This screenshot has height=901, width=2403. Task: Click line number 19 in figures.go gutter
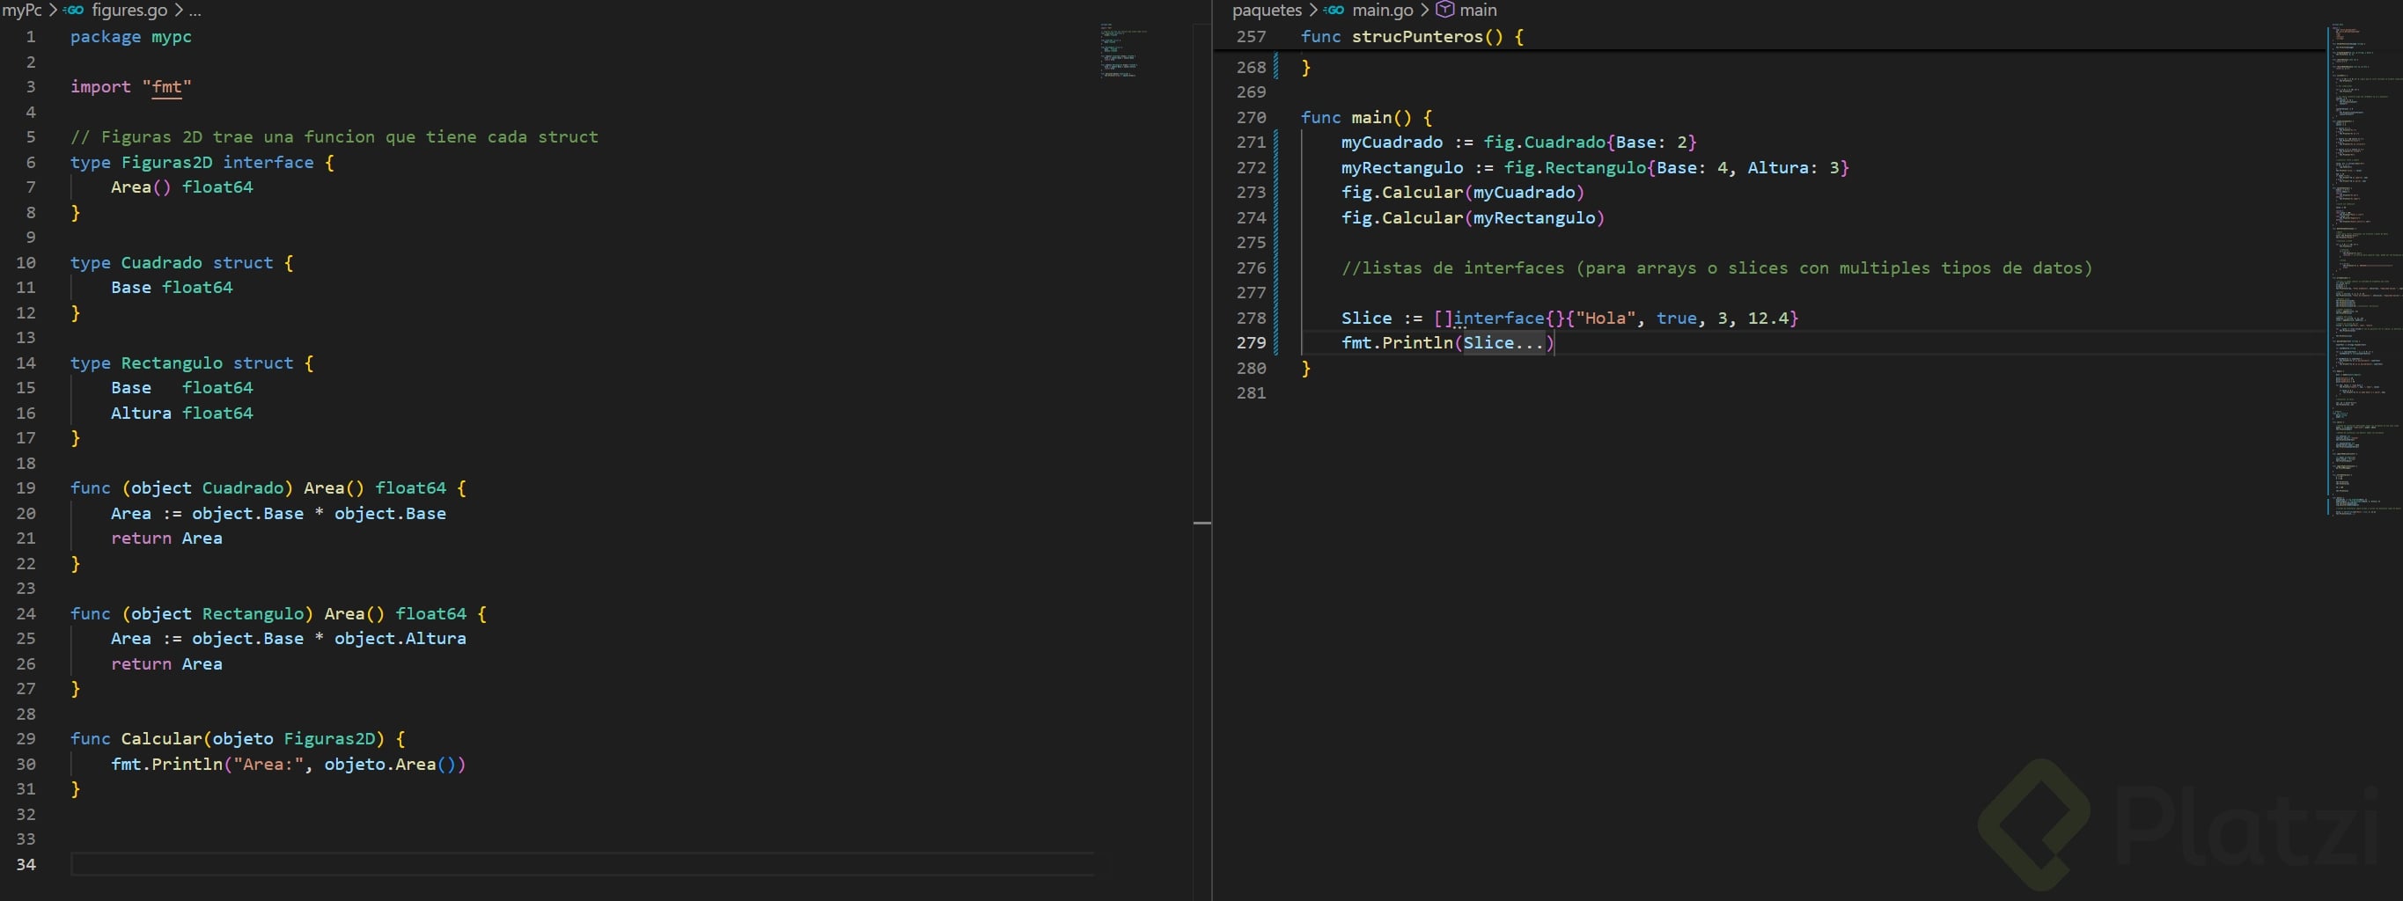pos(26,487)
